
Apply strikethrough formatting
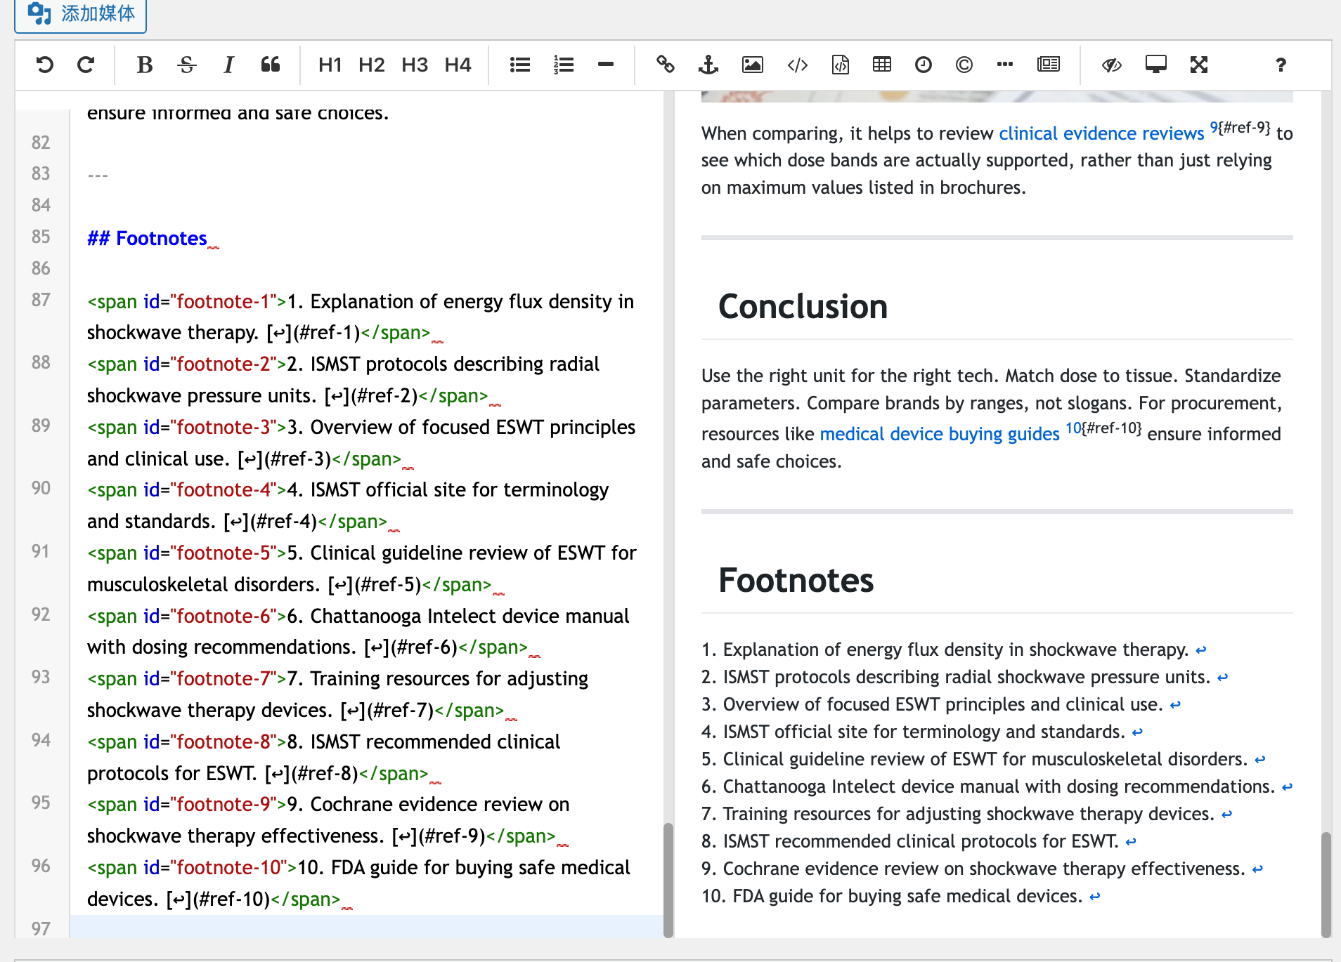pyautogui.click(x=186, y=65)
